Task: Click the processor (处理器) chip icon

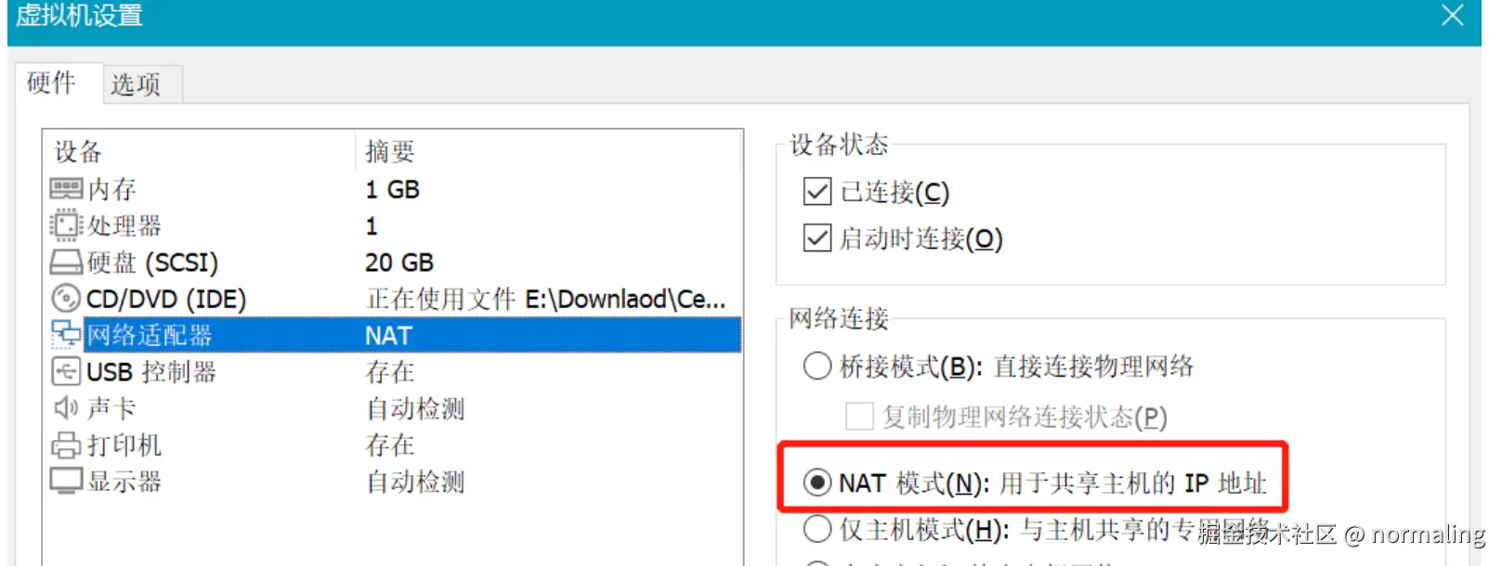Action: pyautogui.click(x=66, y=225)
